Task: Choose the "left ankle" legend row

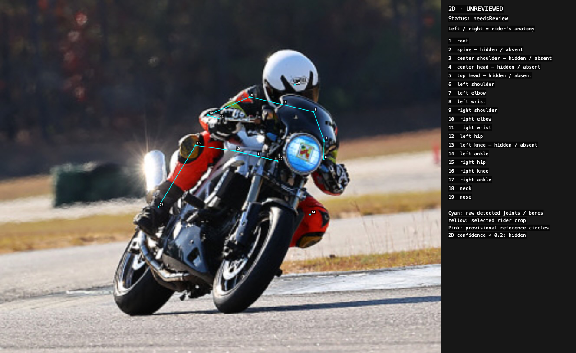Action: tap(468, 154)
